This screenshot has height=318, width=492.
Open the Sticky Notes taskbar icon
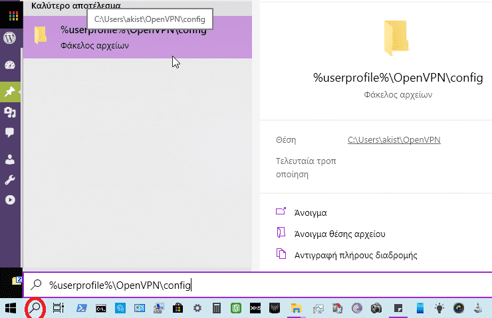[x=398, y=308]
